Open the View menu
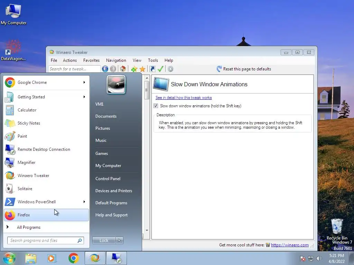Image resolution: width=354 pixels, height=265 pixels. point(137,60)
